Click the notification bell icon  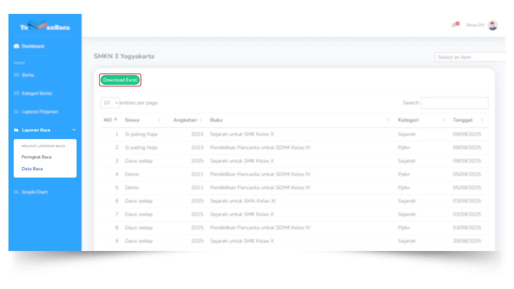[x=454, y=25]
